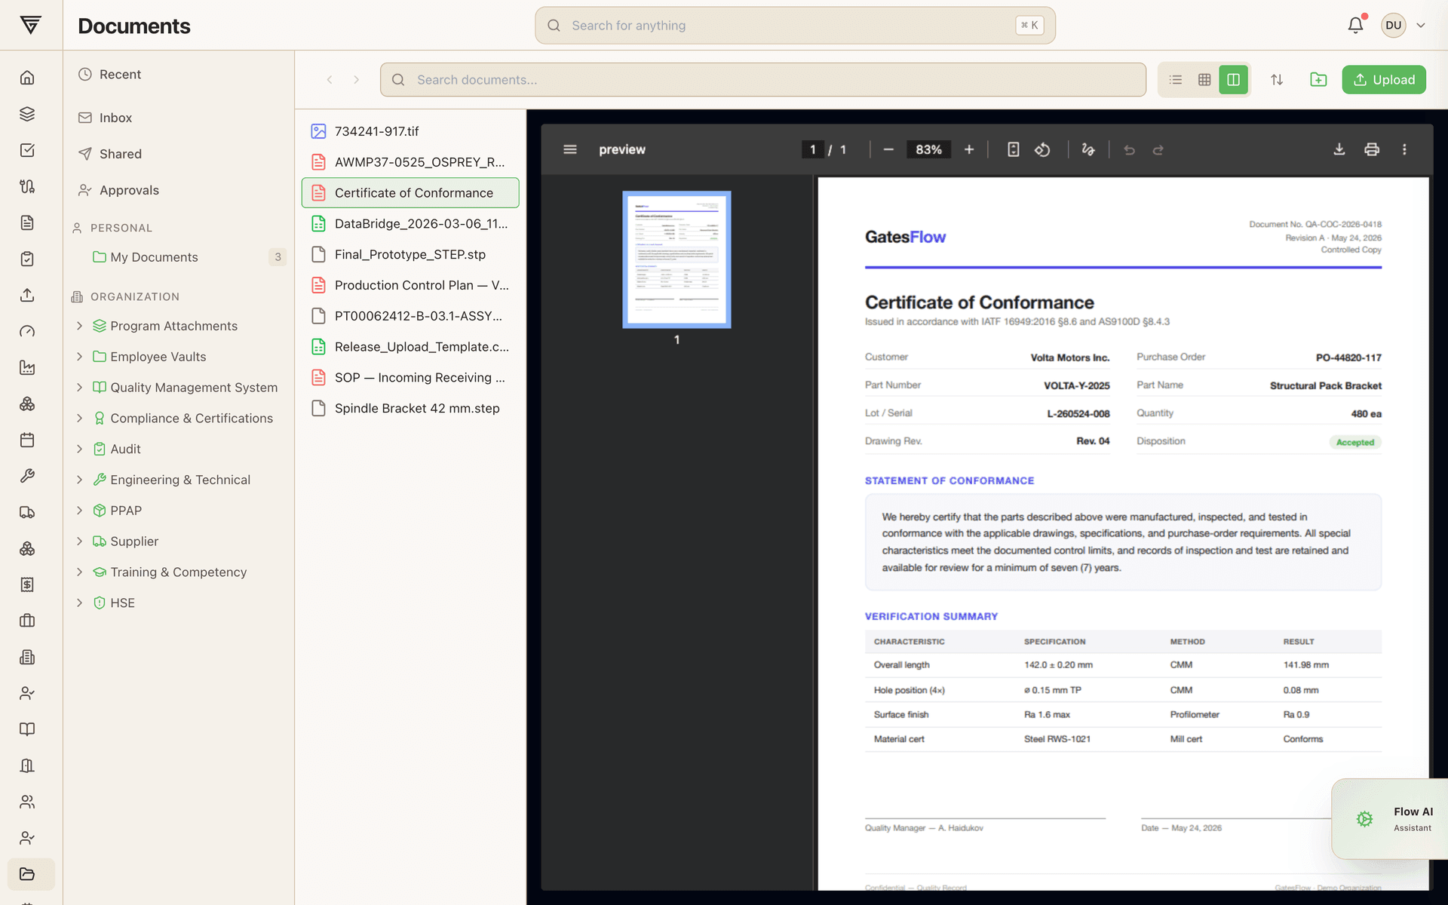The image size is (1448, 905).
Task: Open file 734241-917.tif
Action: point(410,131)
